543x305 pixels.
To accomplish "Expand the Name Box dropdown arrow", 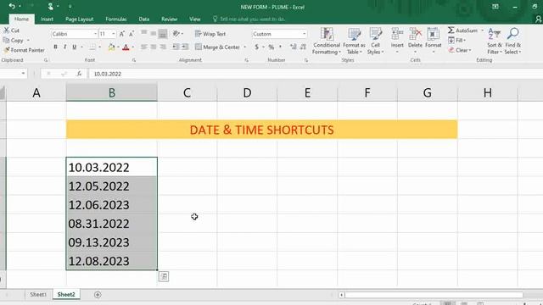I will pos(23,74).
